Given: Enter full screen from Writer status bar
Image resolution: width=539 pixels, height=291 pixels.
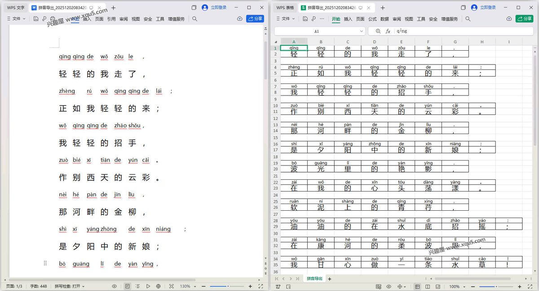Looking at the screenshot, I should pyautogui.click(x=260, y=286).
